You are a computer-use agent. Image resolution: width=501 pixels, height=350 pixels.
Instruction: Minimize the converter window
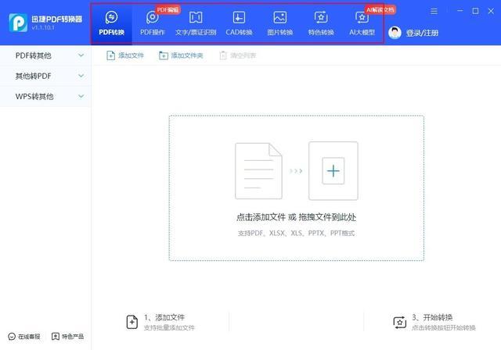coord(460,11)
